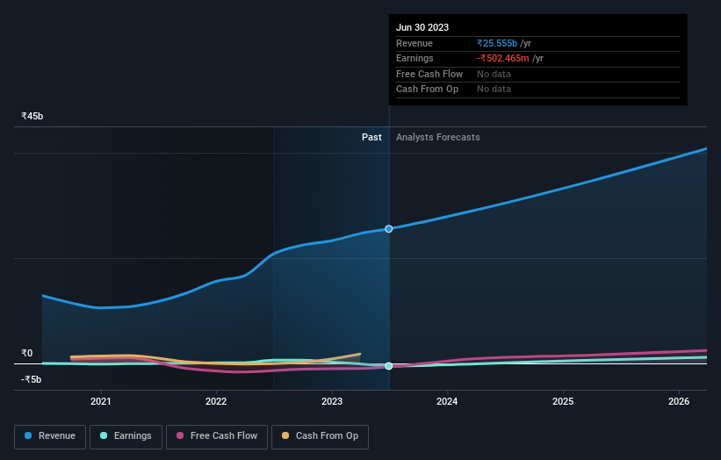The width and height of the screenshot is (721, 460).
Task: Select the Revenue data point at Jun 2023
Action: (389, 229)
